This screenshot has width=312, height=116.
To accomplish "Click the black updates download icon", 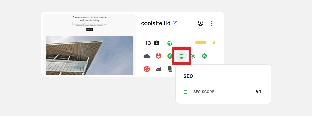I will [157, 43].
